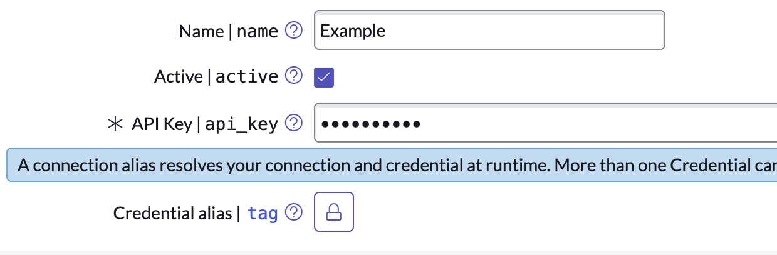Click the word Example in Name input
Image resolution: width=777 pixels, height=255 pixels.
click(353, 30)
